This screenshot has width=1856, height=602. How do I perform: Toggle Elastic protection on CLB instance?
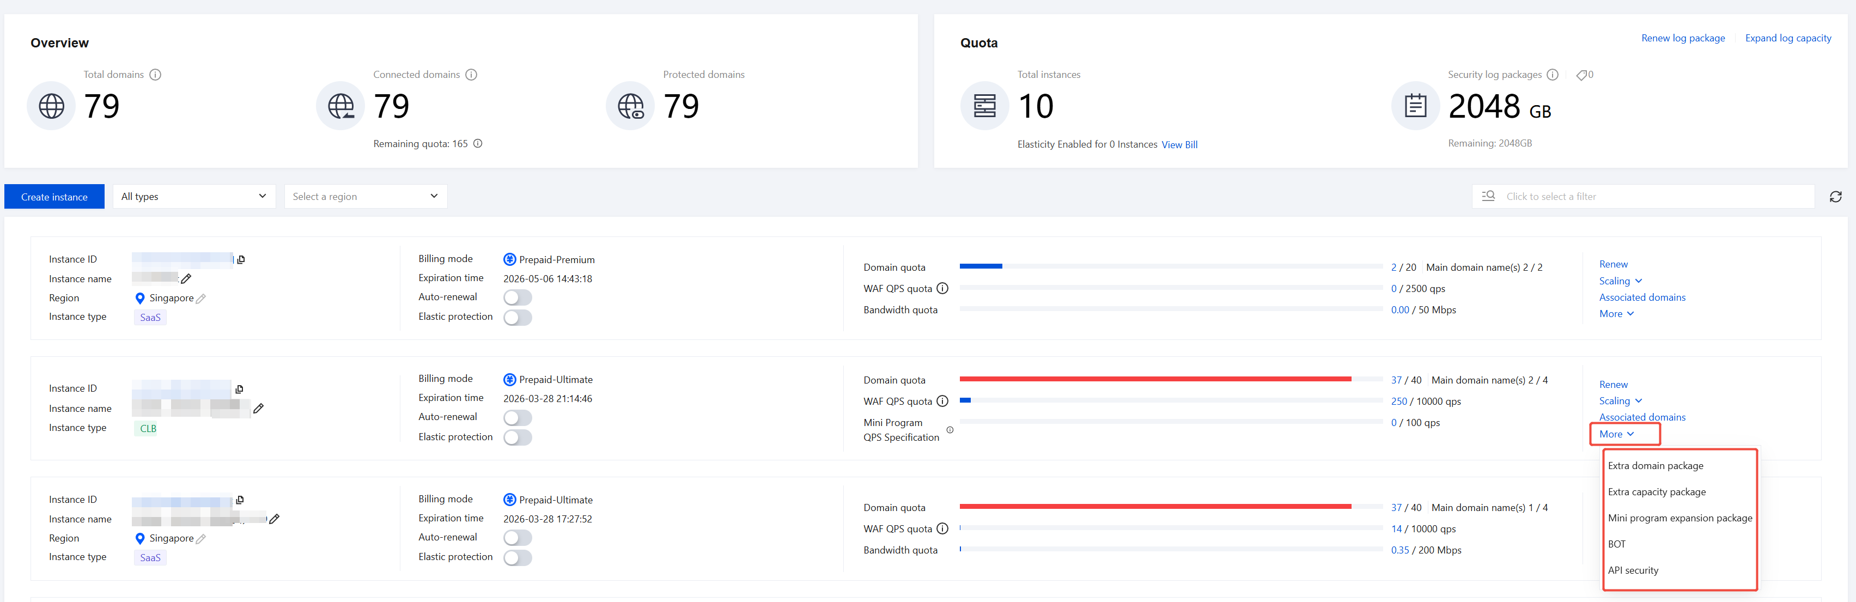pos(518,437)
